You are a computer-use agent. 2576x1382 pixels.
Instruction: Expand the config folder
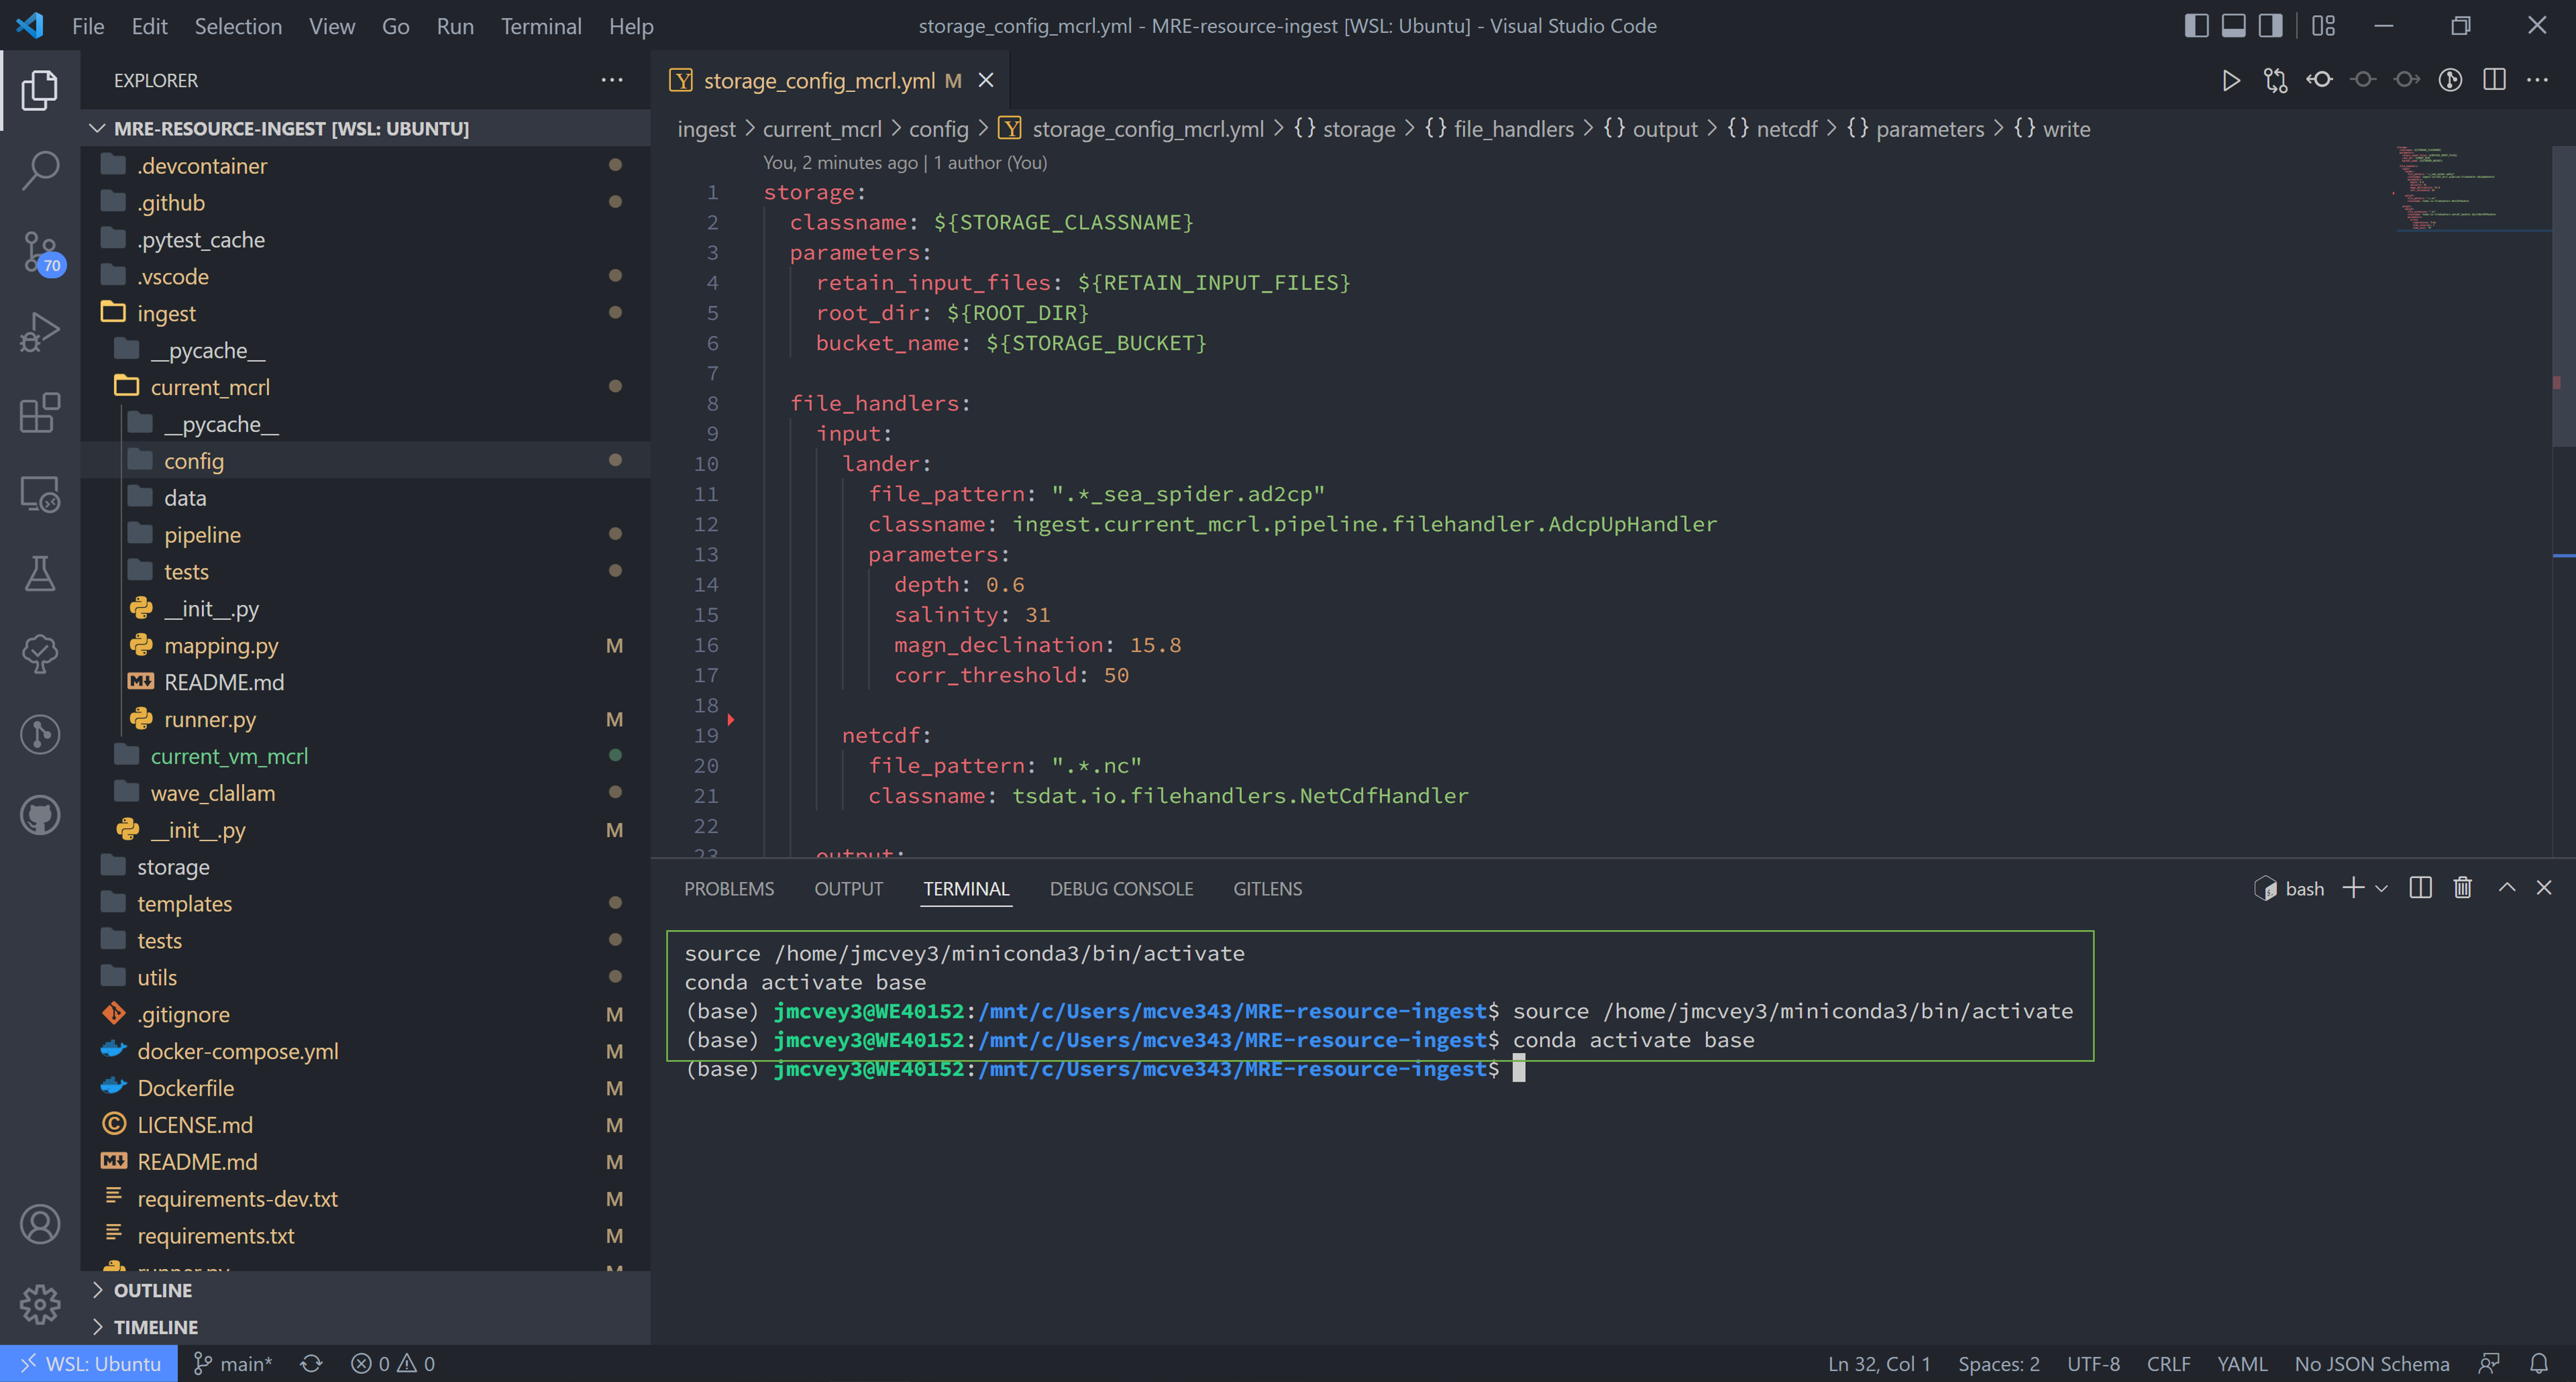tap(366, 461)
